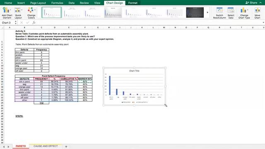
Task: Open the Quick Layout gallery
Action: pyautogui.click(x=18, y=13)
